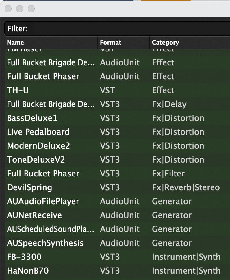Sort list by Format column header
This screenshot has width=230, height=280.
point(123,43)
